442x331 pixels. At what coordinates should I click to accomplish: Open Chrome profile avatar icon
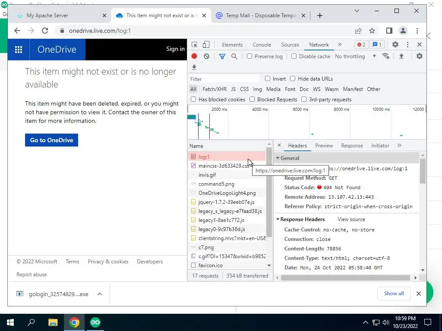point(403,31)
